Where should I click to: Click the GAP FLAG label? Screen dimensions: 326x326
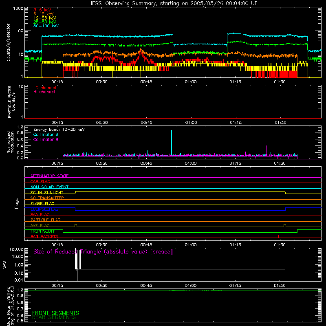(x=40, y=181)
